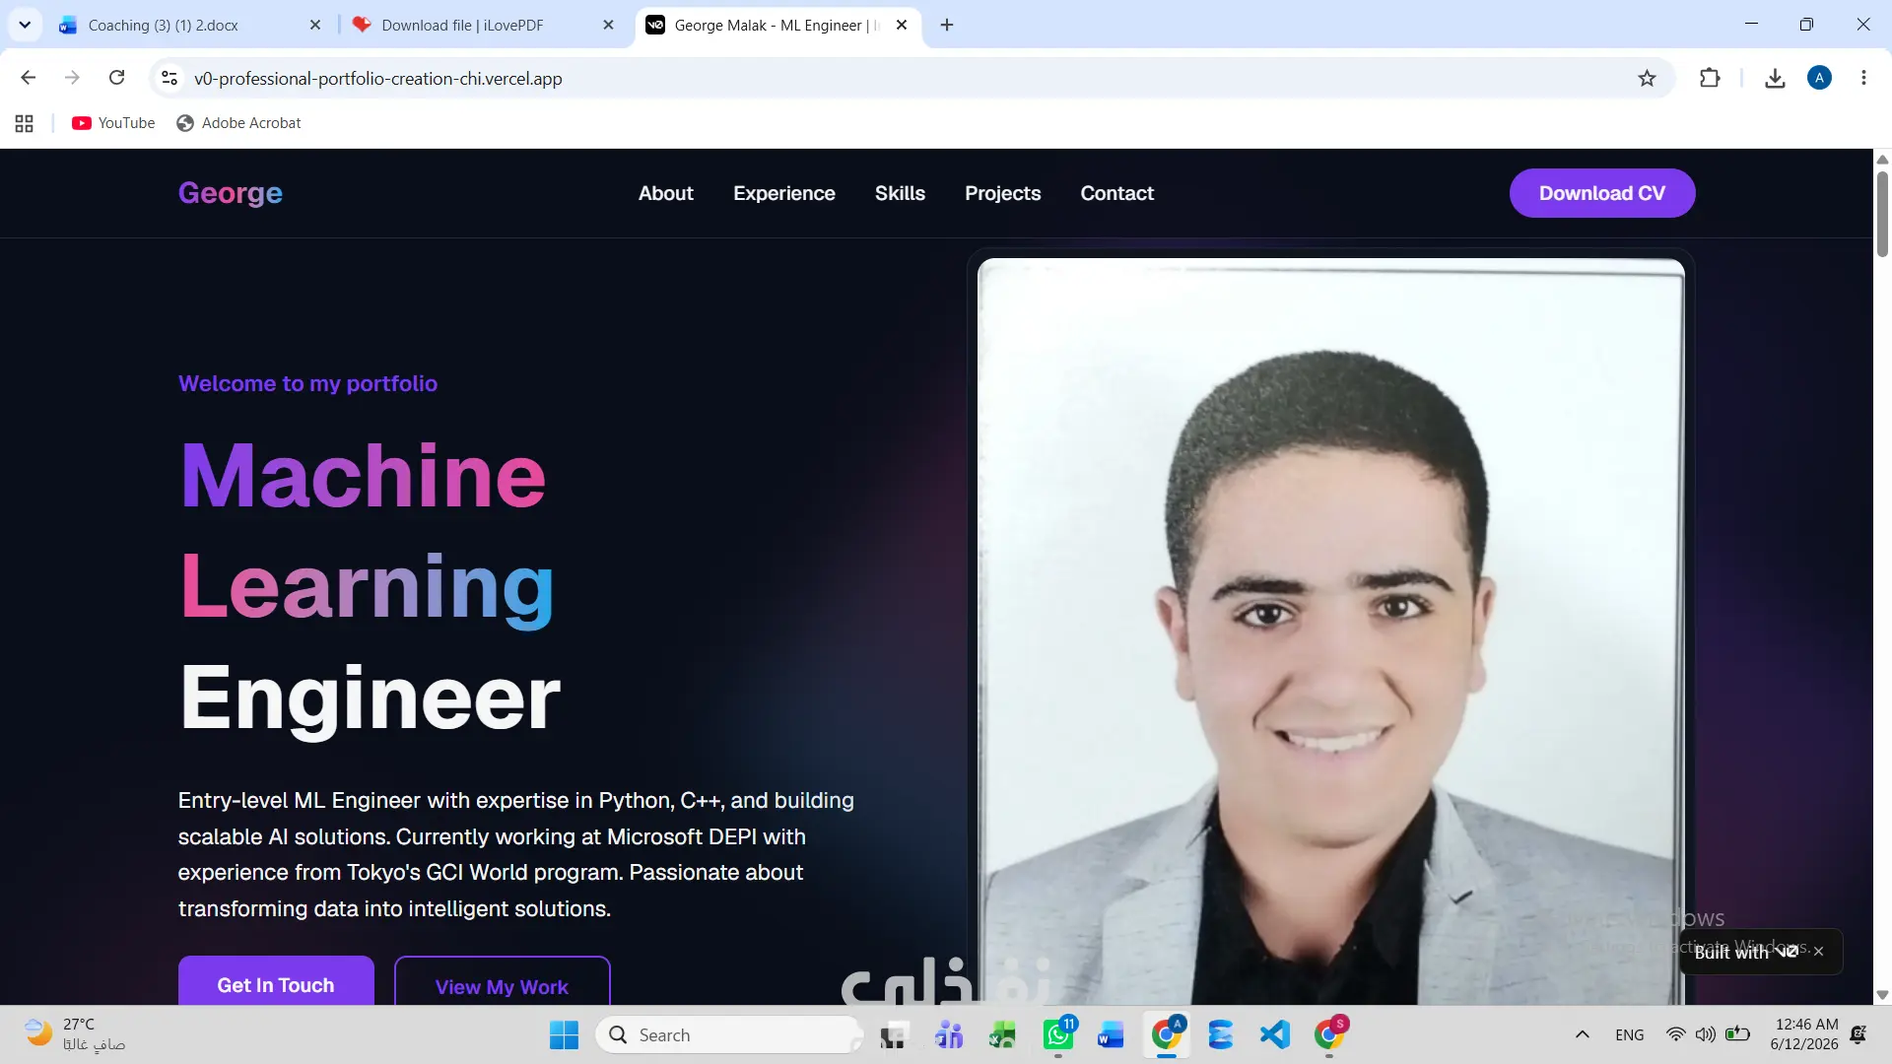Screen dimensions: 1892x1064
Task: Open the weather widget showing 27°C
Action: click(x=75, y=1034)
